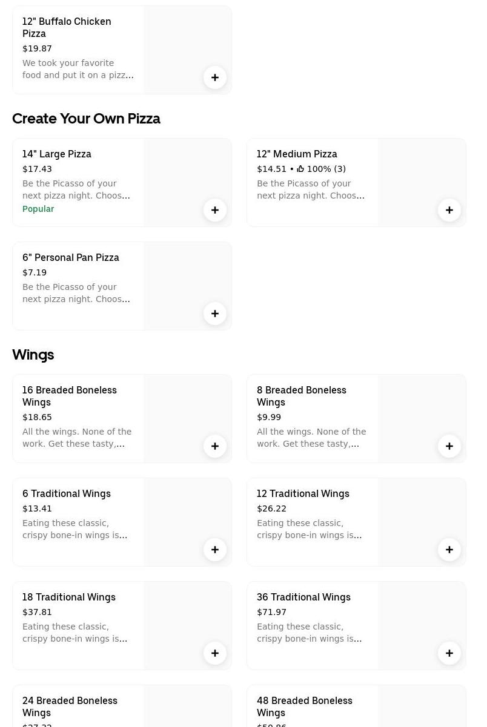The width and height of the screenshot is (487, 727).
Task: Click the 18 Traditional Wings description text
Action: (75, 633)
